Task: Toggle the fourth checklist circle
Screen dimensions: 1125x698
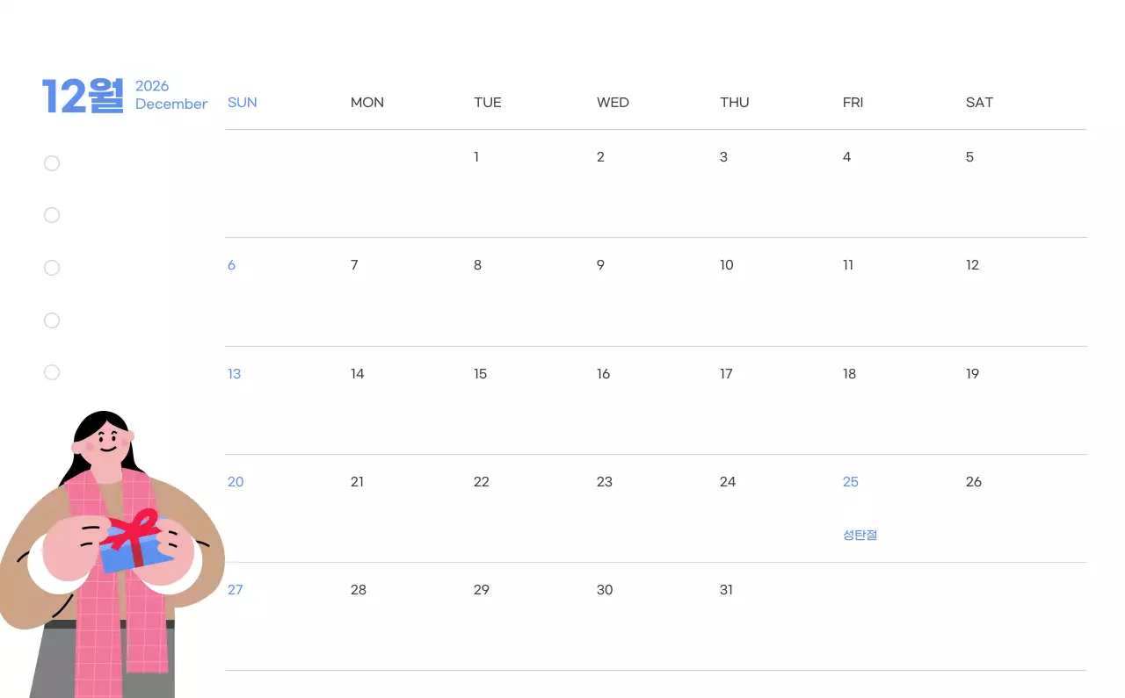Action: 52,320
